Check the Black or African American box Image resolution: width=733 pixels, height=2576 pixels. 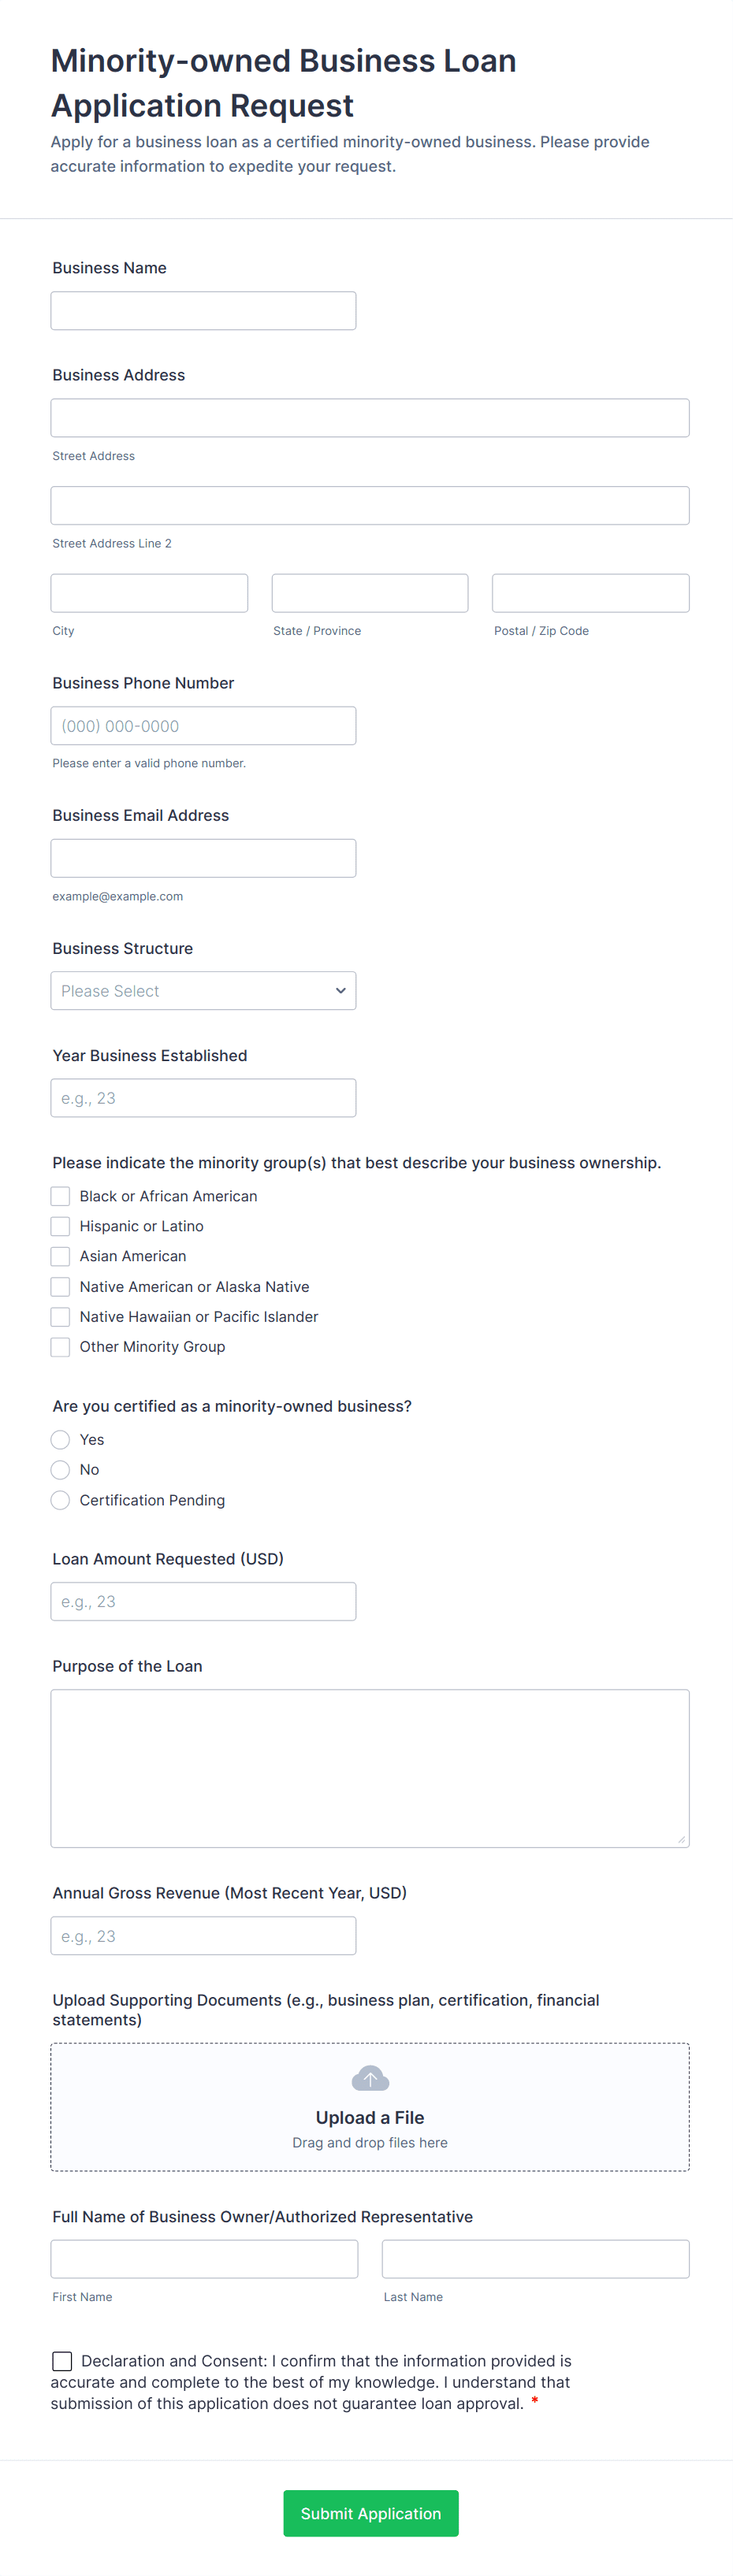click(61, 1196)
